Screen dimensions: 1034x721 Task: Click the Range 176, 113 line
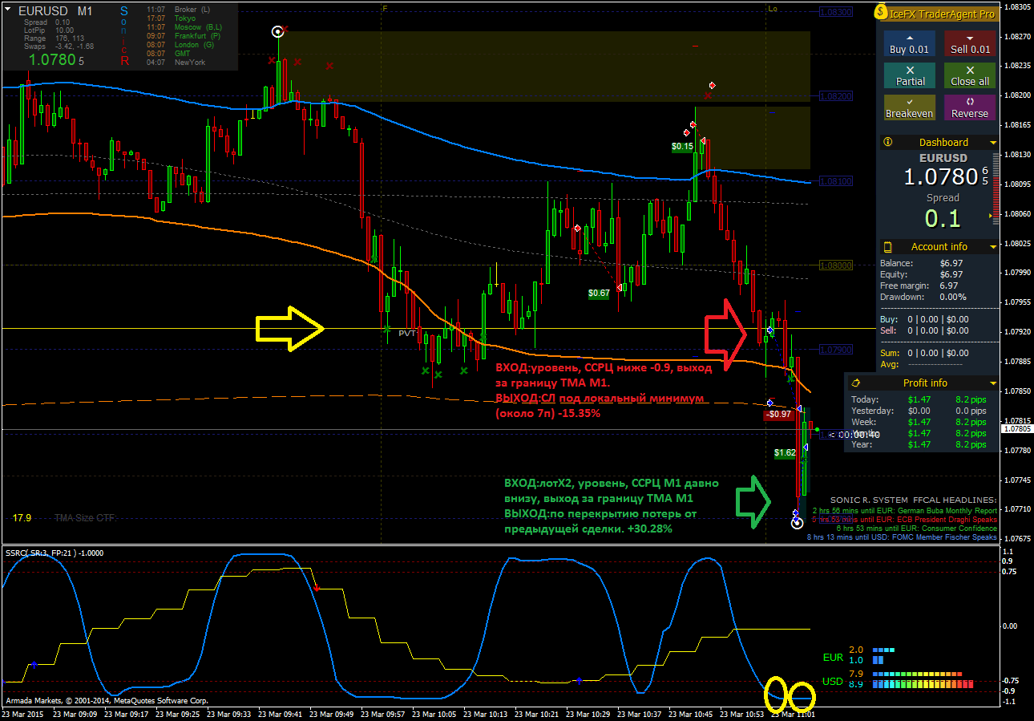[54, 38]
